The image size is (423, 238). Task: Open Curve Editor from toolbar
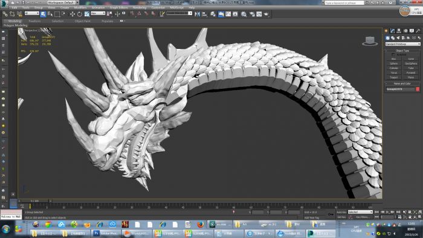coord(228,14)
